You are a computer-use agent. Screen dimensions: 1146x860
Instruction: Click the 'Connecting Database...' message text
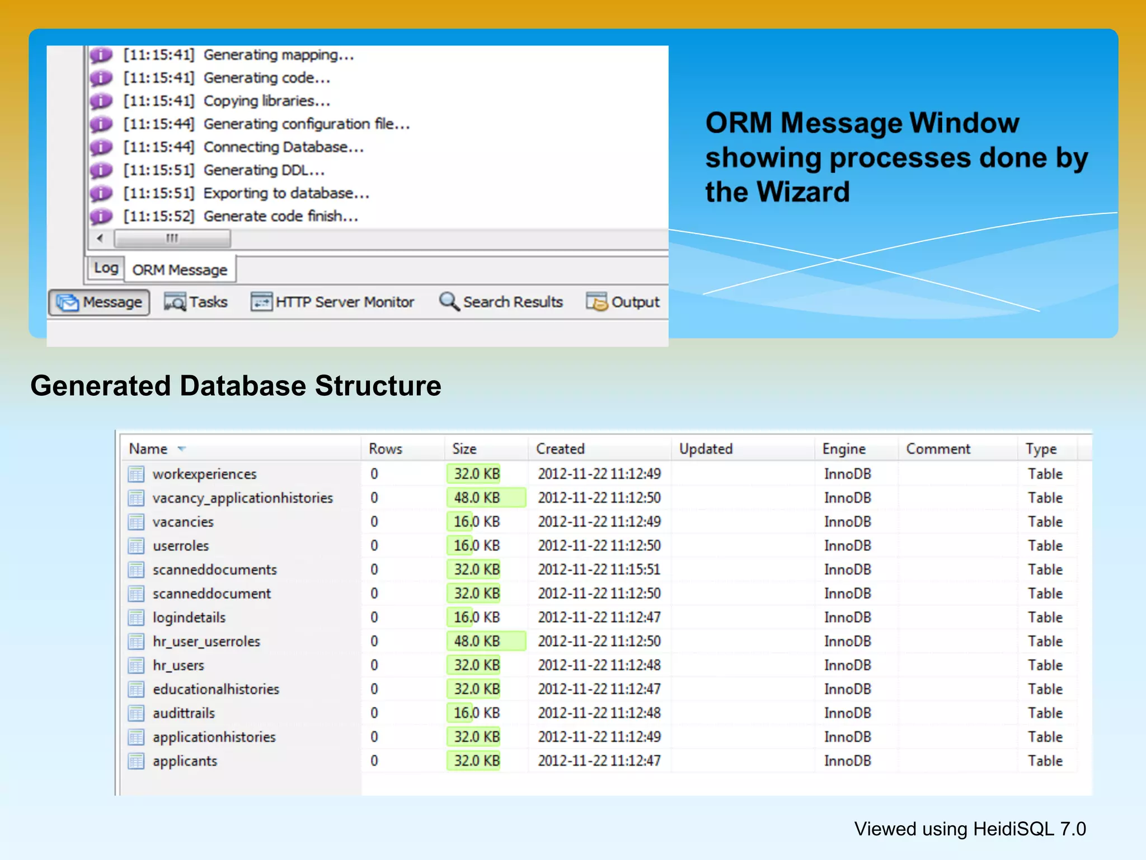click(x=284, y=147)
